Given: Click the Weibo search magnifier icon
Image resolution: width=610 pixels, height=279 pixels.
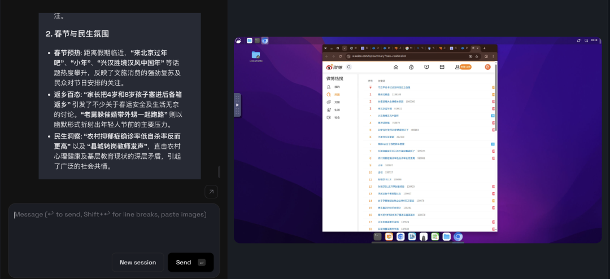Looking at the screenshot, I should (348, 67).
